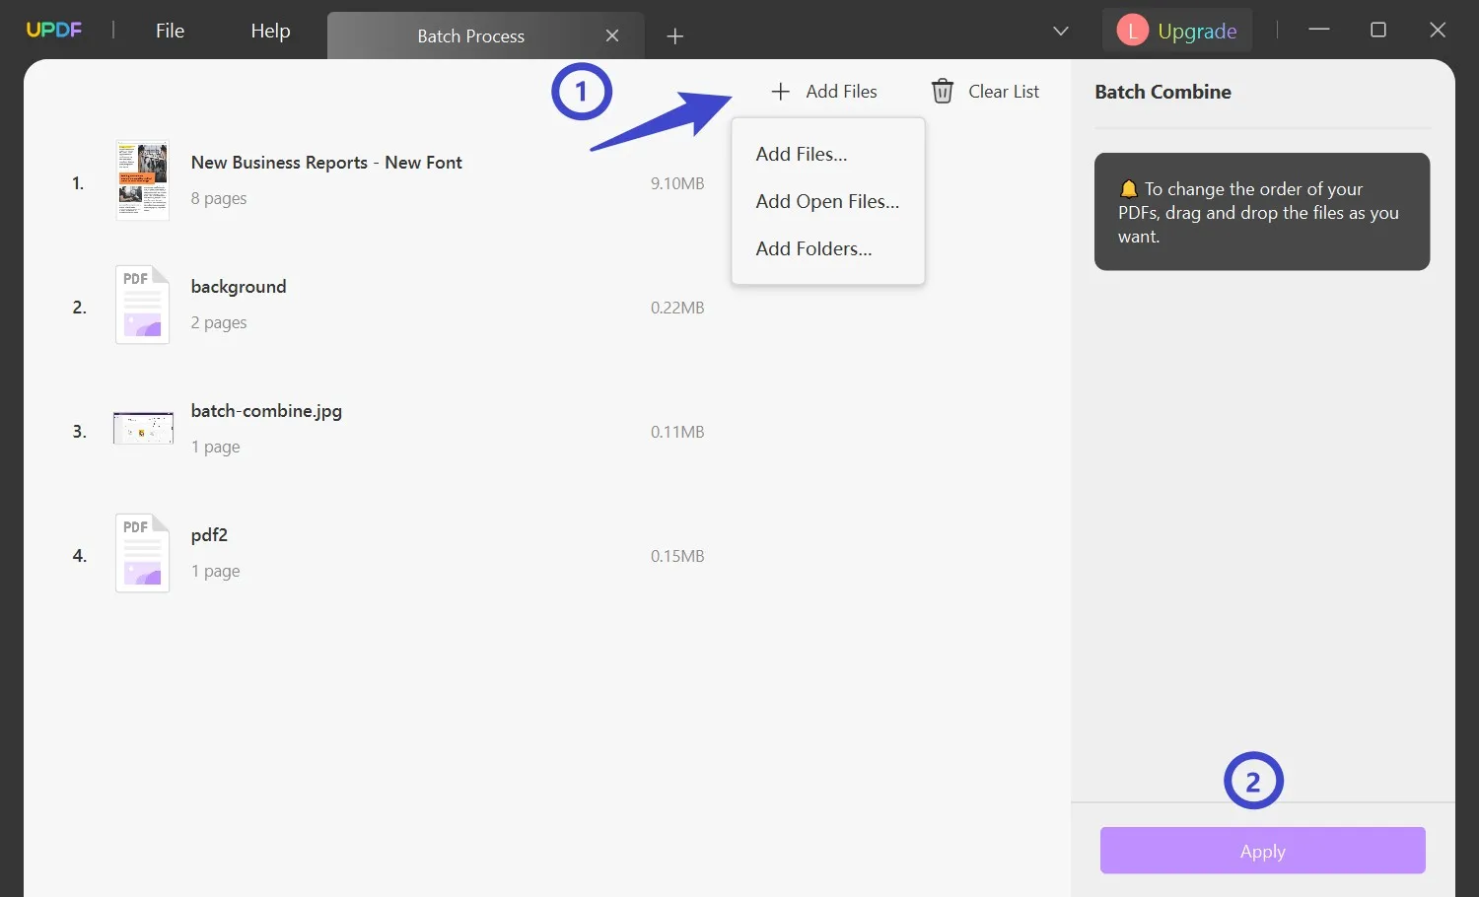
Task: Choose Add Open Files from the menu
Action: pos(826,201)
